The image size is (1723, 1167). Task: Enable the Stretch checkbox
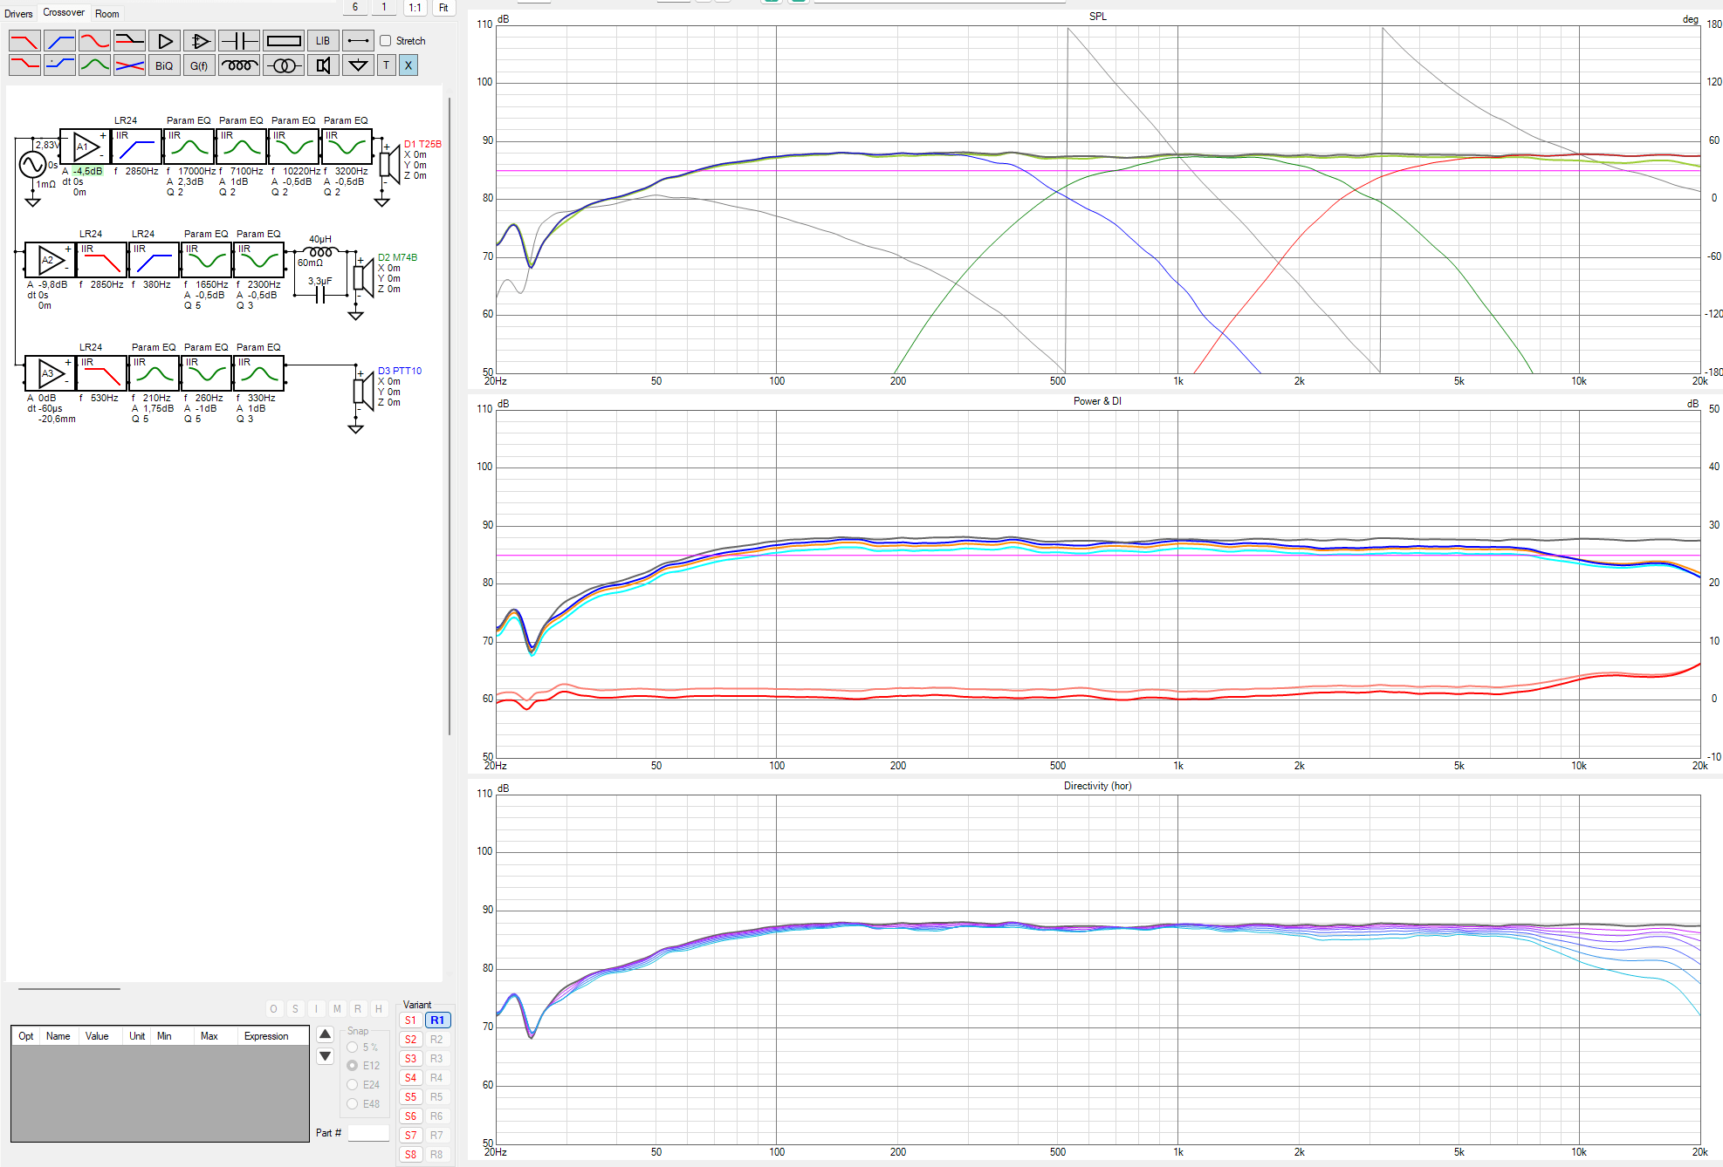coord(385,41)
